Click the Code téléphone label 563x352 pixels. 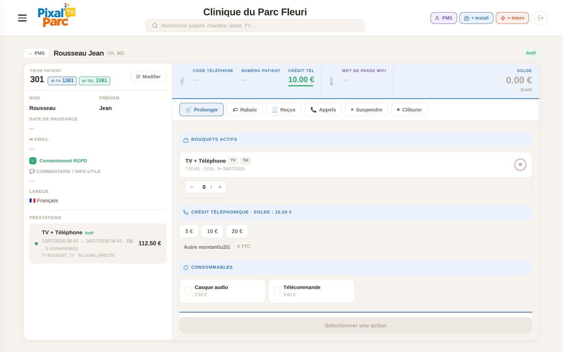click(x=213, y=71)
